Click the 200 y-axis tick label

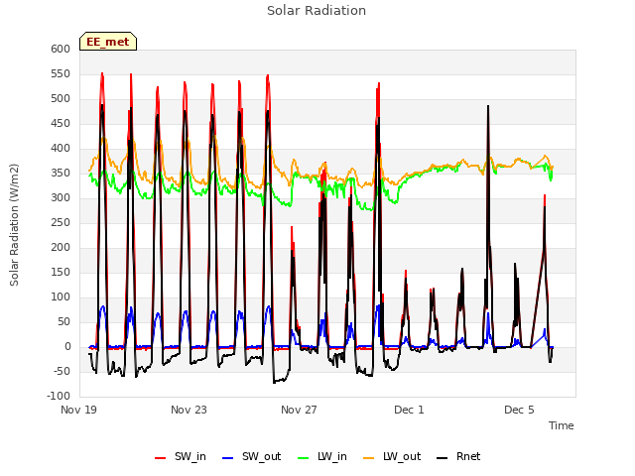(x=61, y=247)
